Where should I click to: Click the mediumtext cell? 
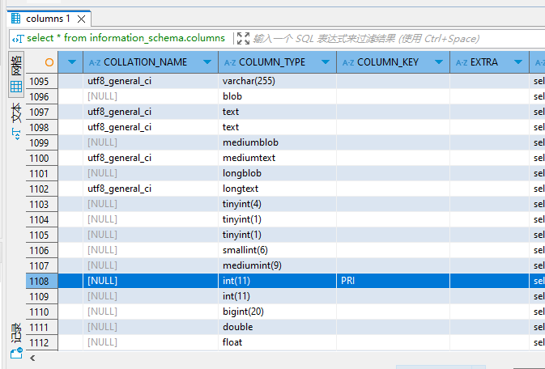click(x=278, y=158)
